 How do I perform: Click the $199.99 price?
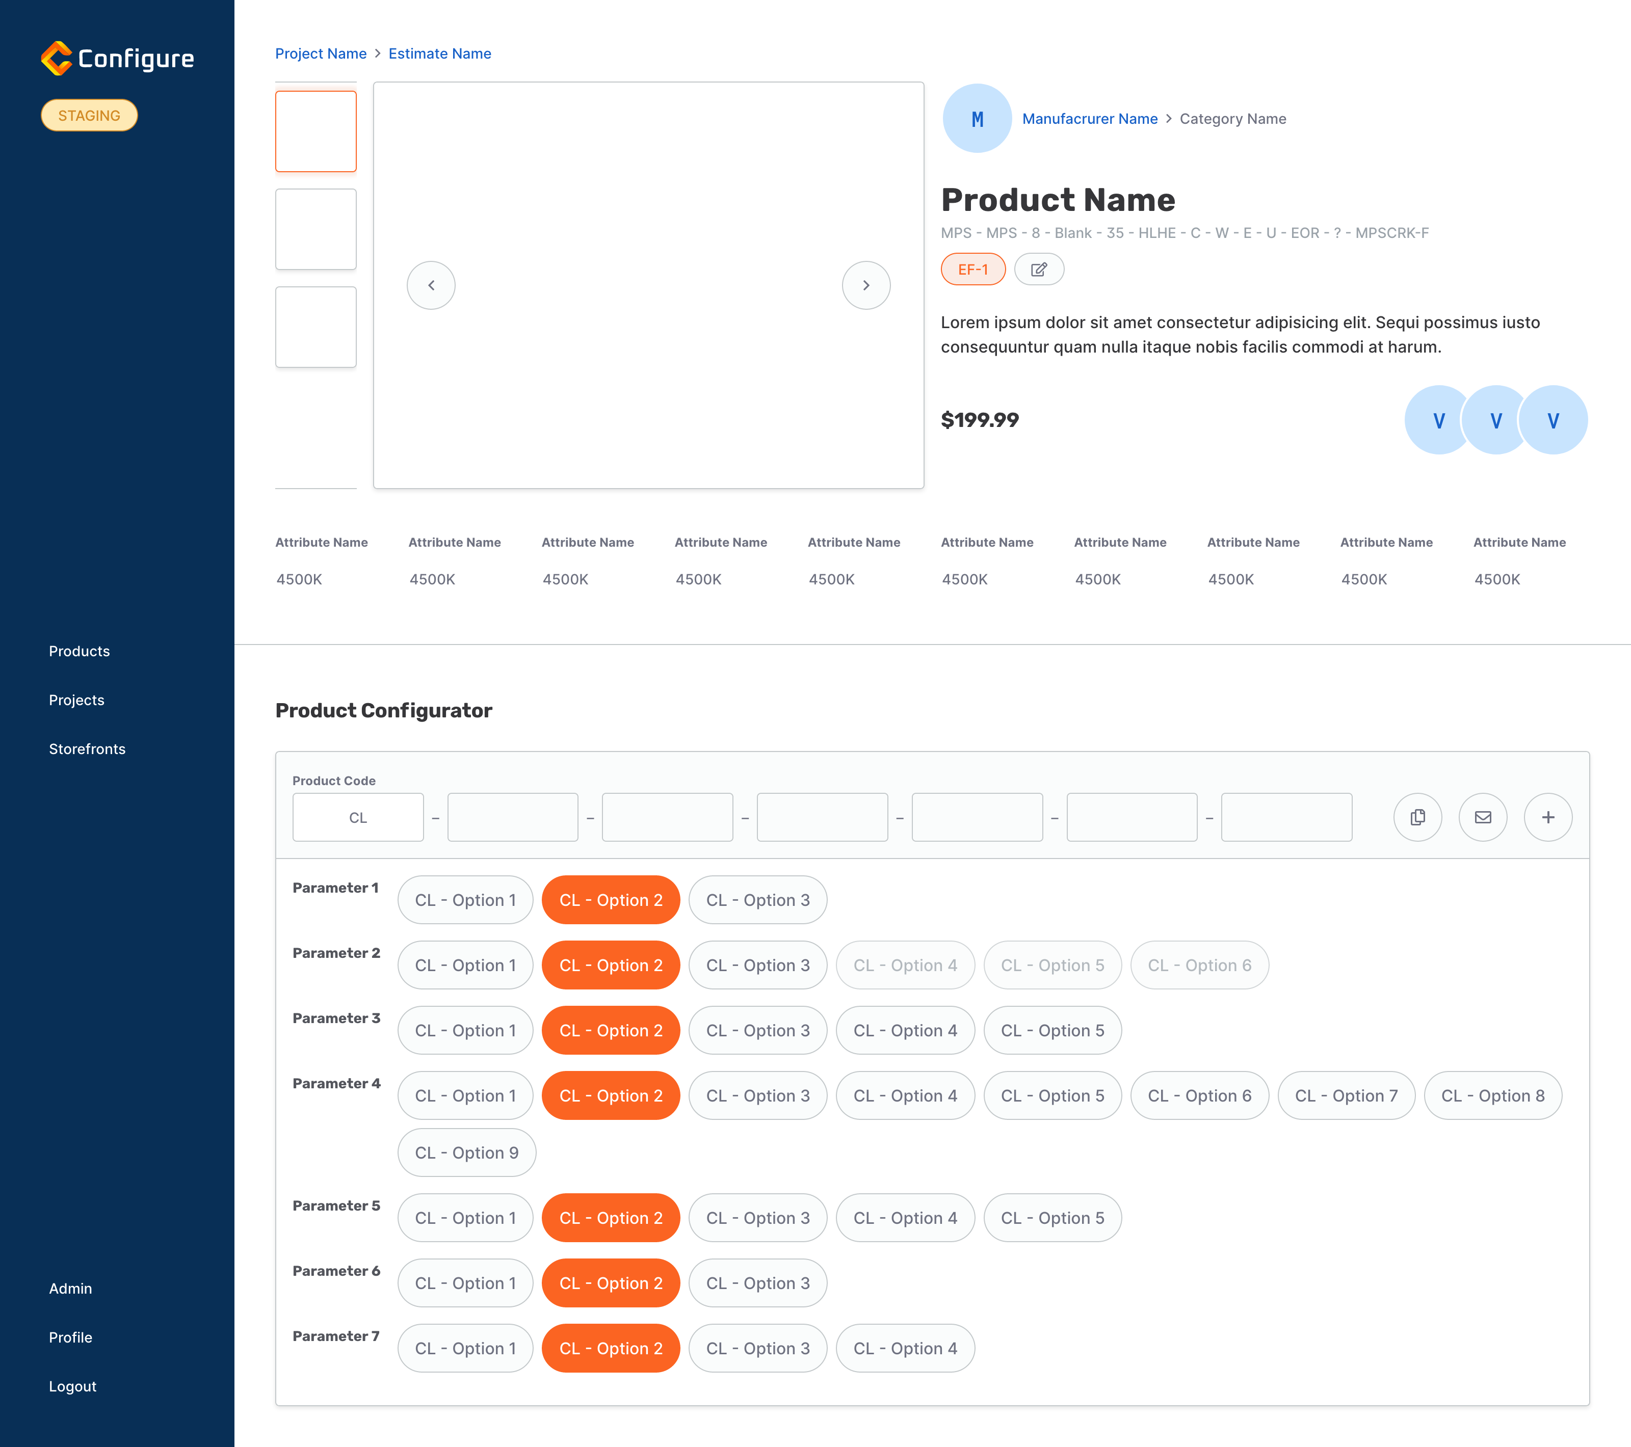(x=980, y=420)
